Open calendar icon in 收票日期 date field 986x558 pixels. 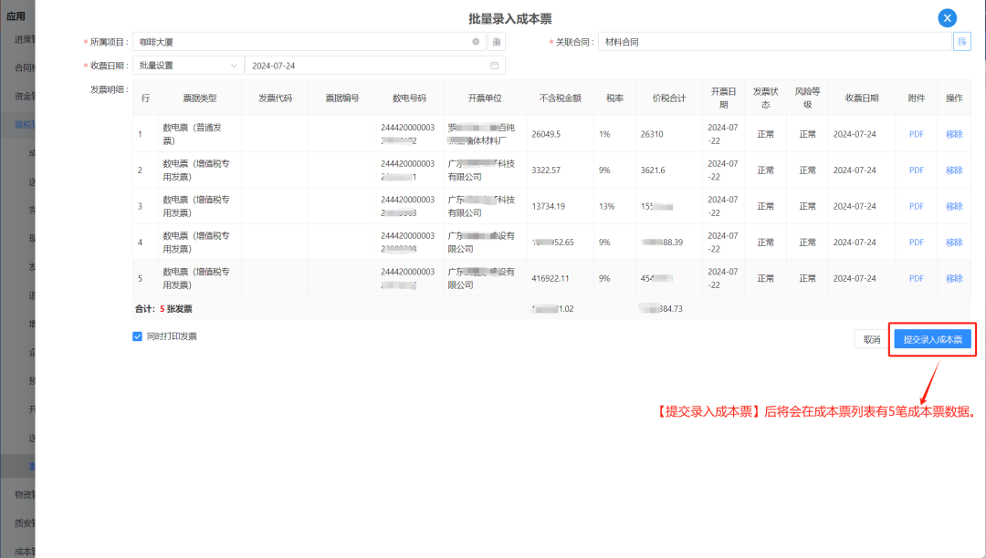point(494,66)
